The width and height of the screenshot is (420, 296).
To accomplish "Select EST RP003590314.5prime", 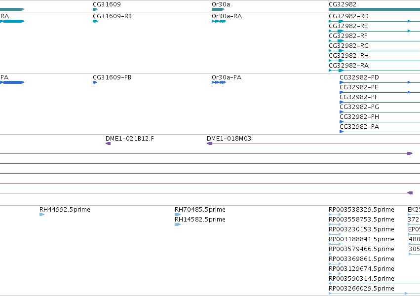I will (x=361, y=279).
